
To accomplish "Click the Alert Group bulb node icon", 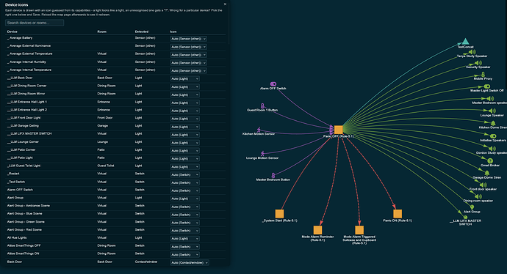I will [x=472, y=207].
